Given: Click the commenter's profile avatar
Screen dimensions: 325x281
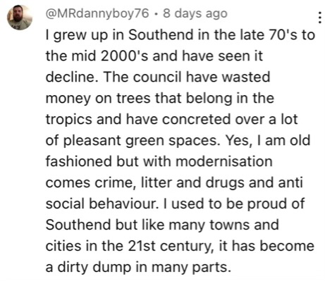Looking at the screenshot, I should [x=20, y=18].
